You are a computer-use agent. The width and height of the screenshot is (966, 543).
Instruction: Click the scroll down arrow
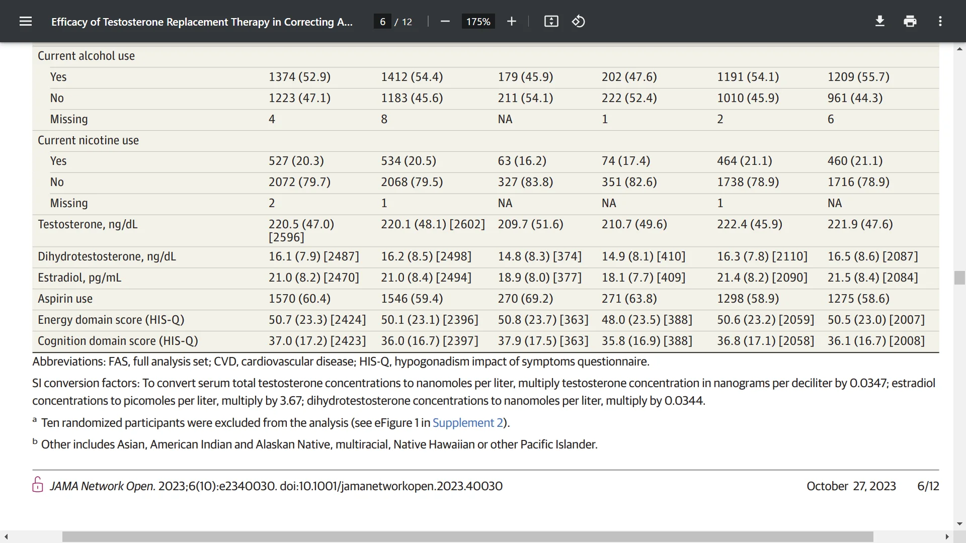pos(959,524)
